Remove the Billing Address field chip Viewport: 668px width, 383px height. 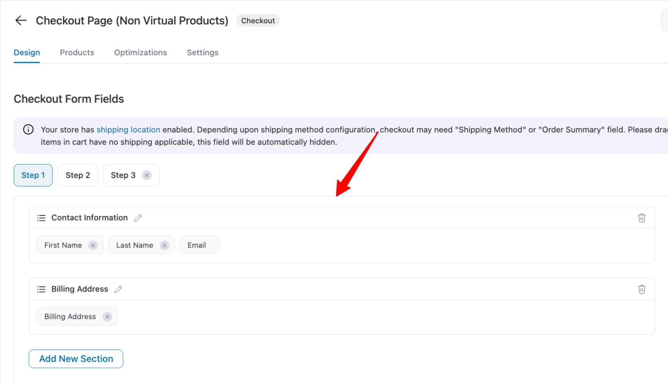[107, 317]
